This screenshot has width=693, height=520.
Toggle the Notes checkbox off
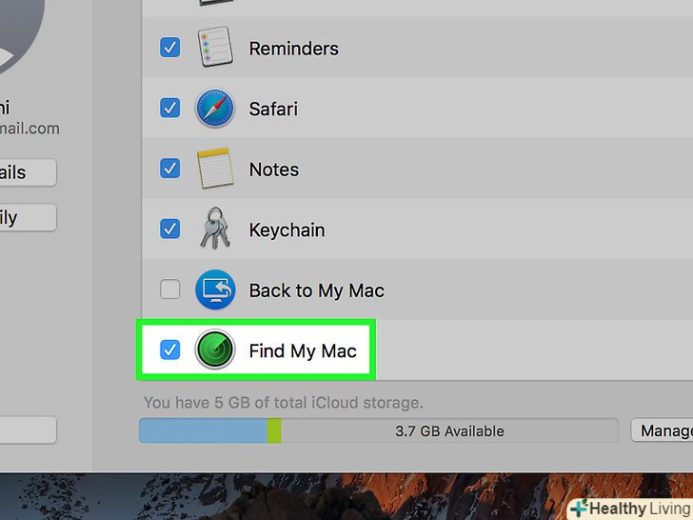[x=169, y=170]
